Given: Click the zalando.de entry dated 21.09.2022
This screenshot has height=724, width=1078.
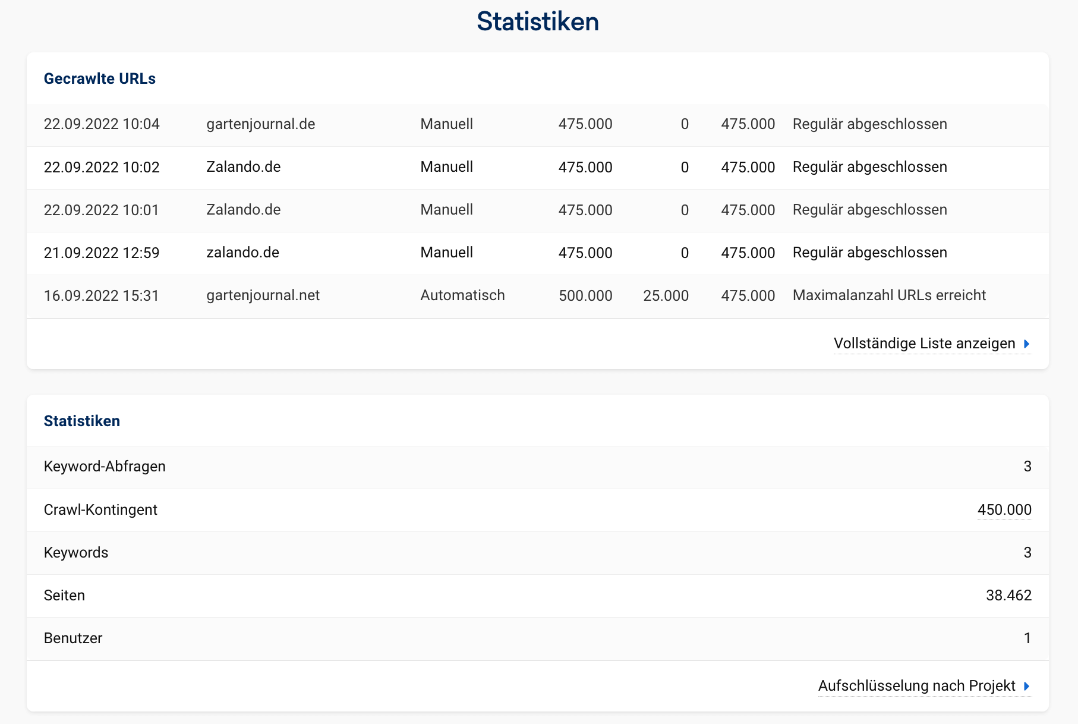Looking at the screenshot, I should (x=242, y=253).
